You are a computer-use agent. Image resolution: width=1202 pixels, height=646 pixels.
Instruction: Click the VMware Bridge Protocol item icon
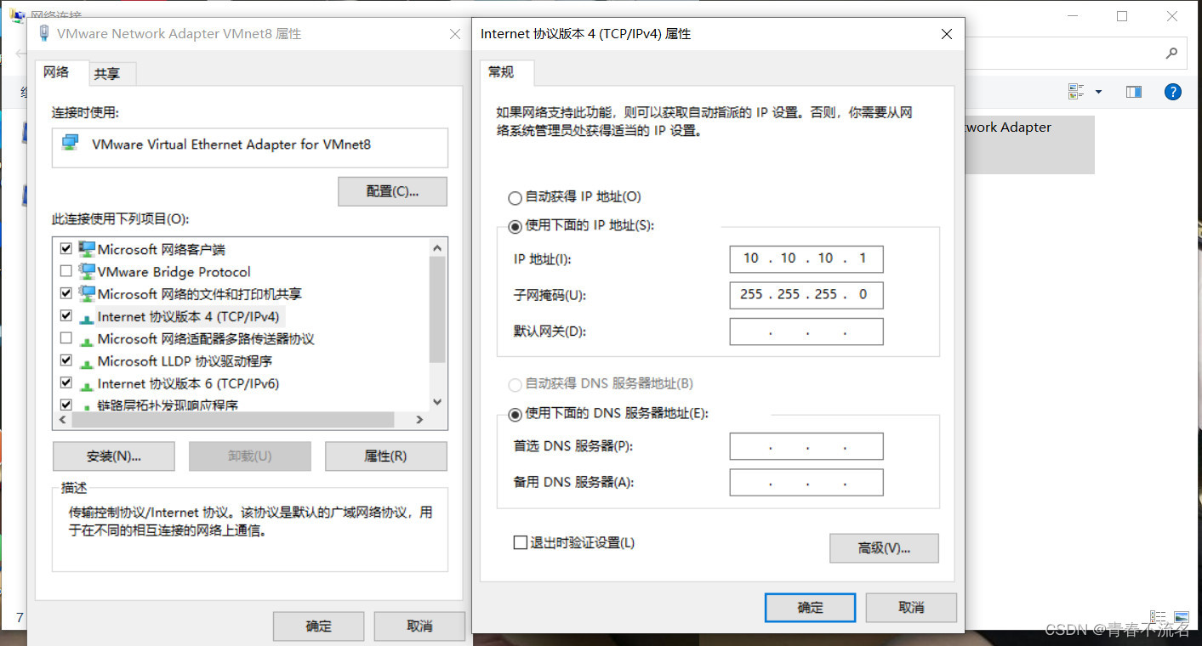pyautogui.click(x=87, y=271)
